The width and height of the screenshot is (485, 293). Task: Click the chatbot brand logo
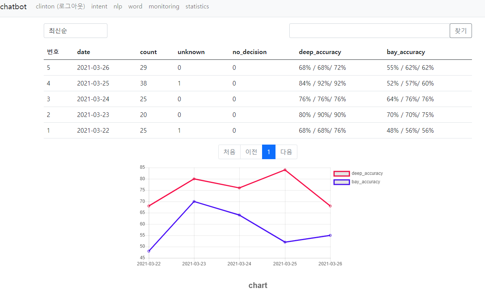tap(13, 6)
